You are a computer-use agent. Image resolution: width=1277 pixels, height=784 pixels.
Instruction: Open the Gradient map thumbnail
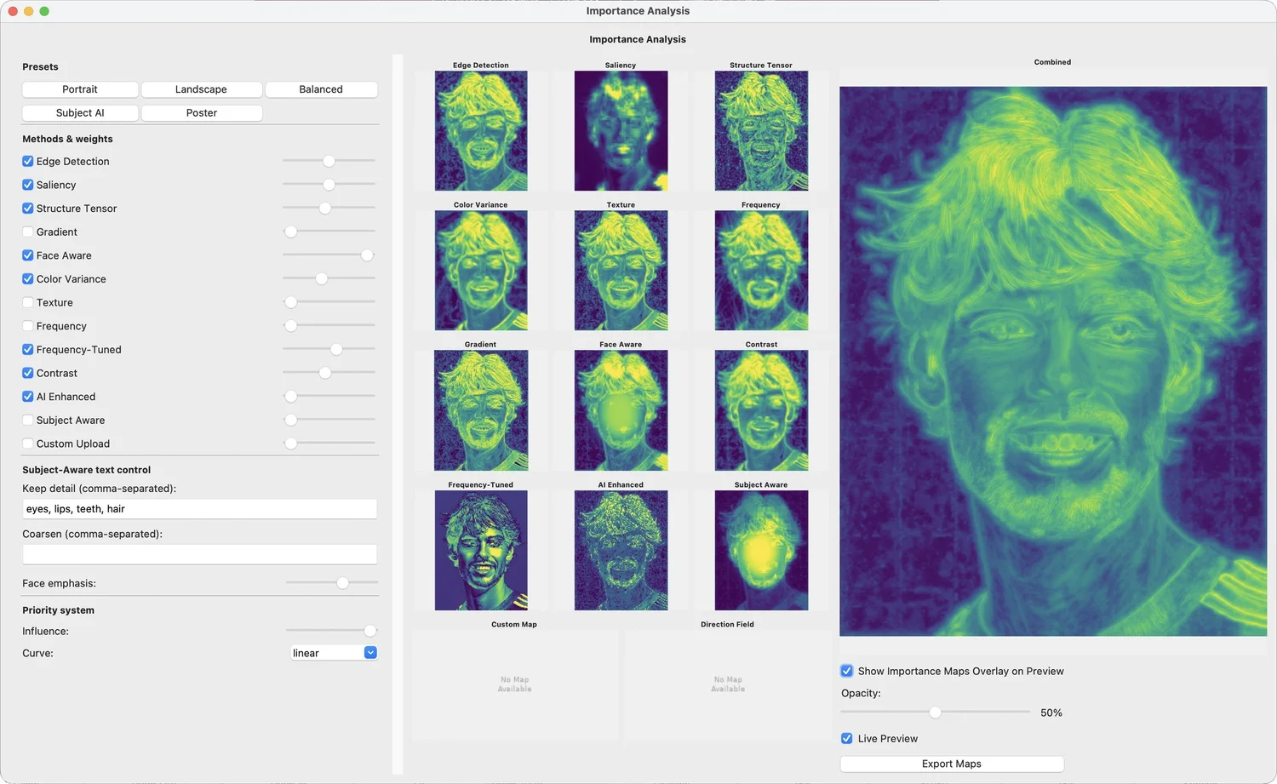[481, 410]
